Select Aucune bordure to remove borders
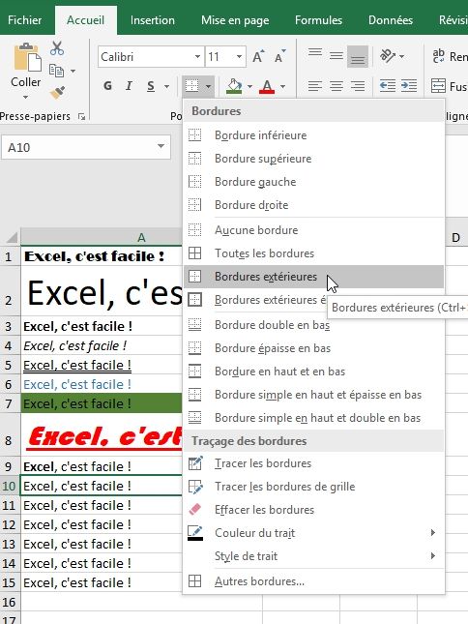 (x=313, y=230)
